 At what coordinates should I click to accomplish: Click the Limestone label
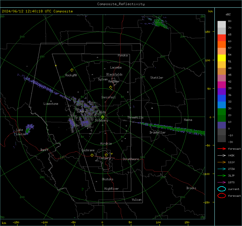[51, 104]
